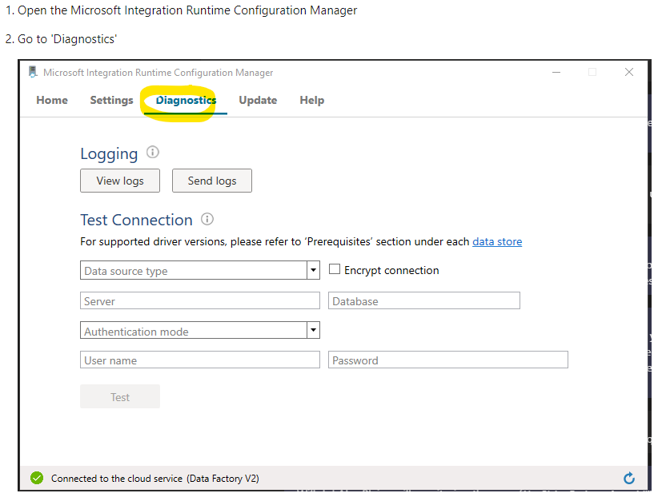Close the Configuration Manager window
This screenshot has height=497, width=658.
point(628,72)
